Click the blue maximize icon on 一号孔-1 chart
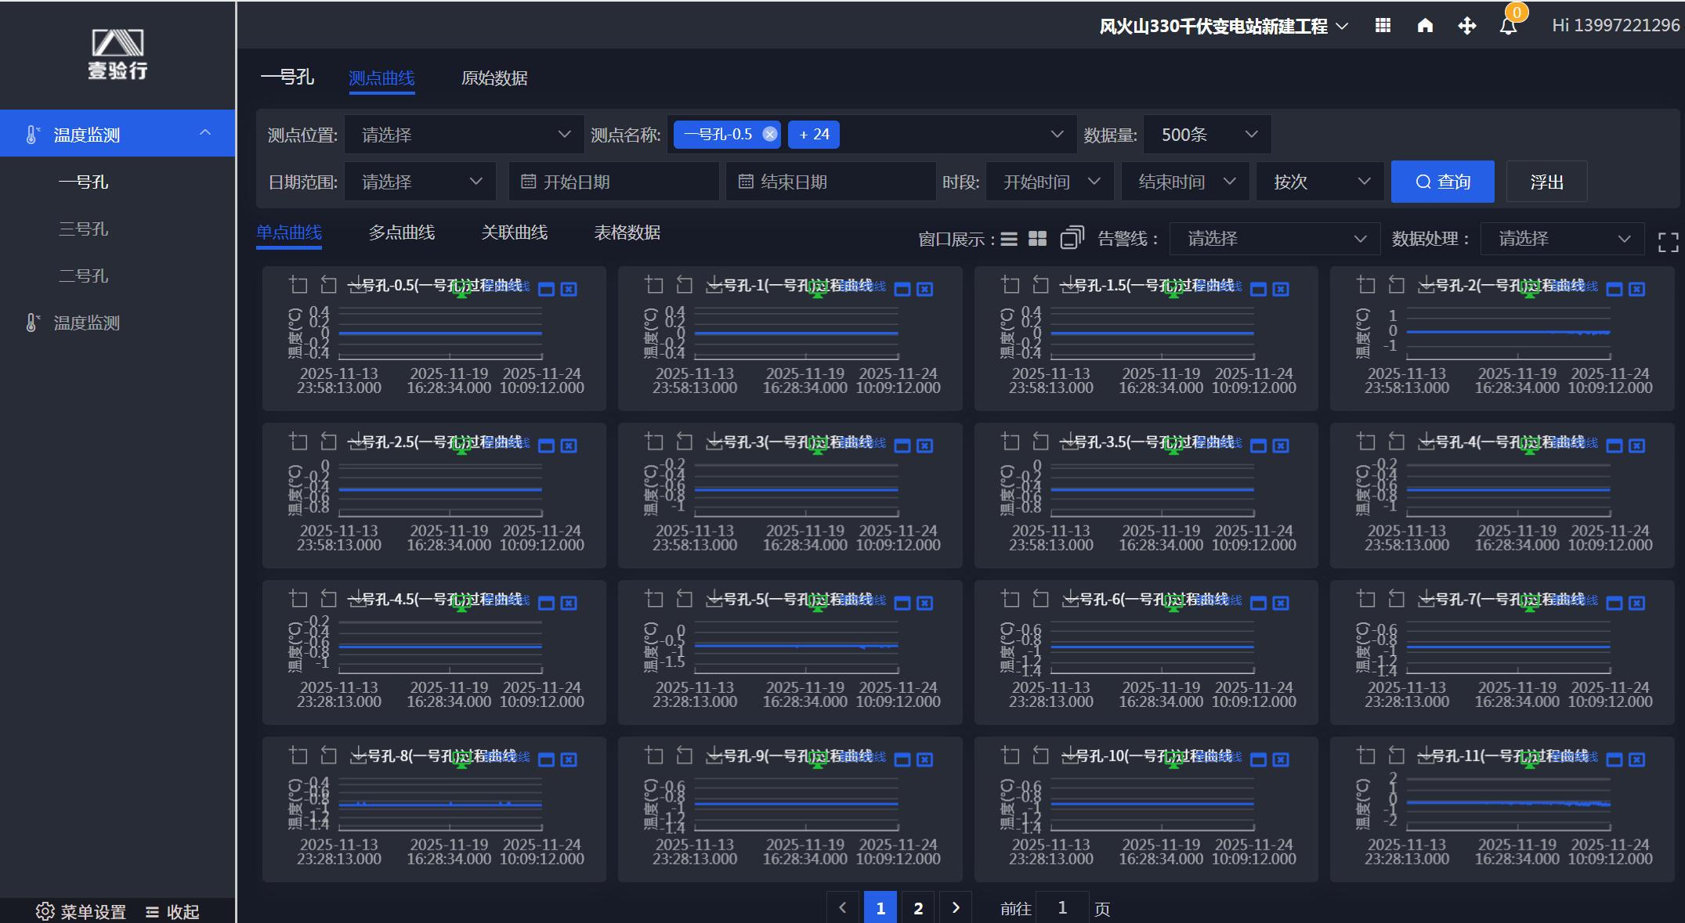Image resolution: width=1685 pixels, height=923 pixels. 902,290
